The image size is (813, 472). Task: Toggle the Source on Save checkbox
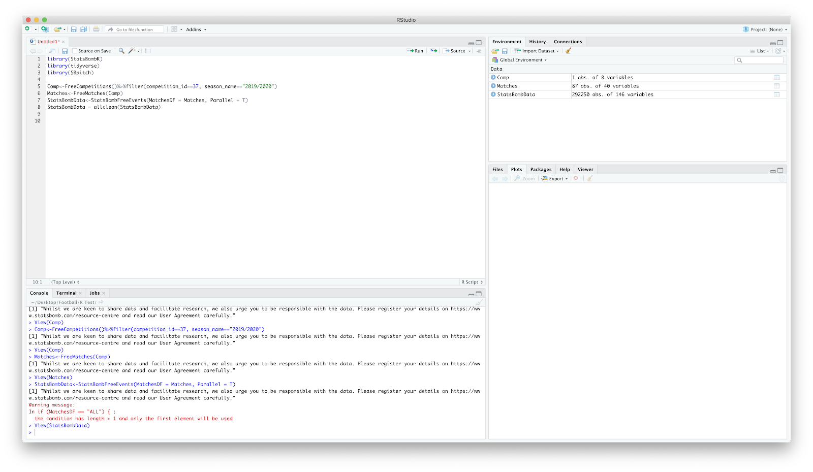pos(75,51)
